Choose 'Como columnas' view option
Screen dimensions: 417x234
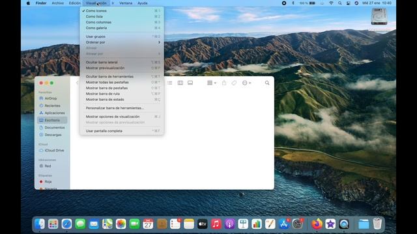[122, 22]
